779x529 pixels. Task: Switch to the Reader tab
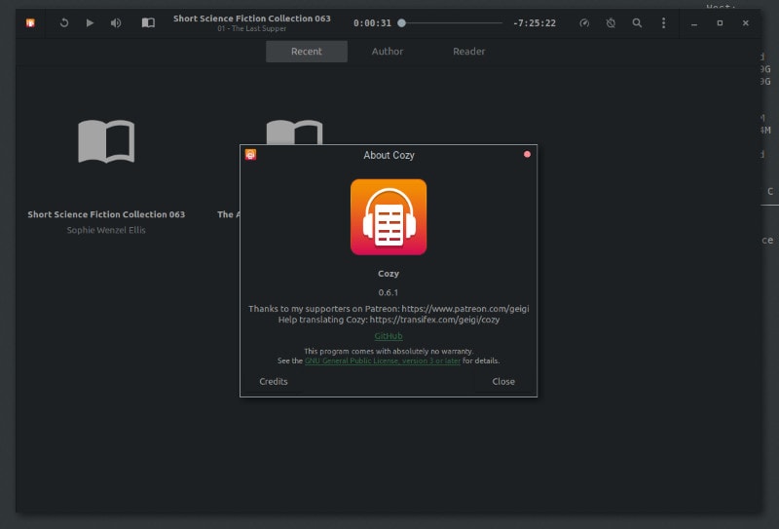[469, 52]
